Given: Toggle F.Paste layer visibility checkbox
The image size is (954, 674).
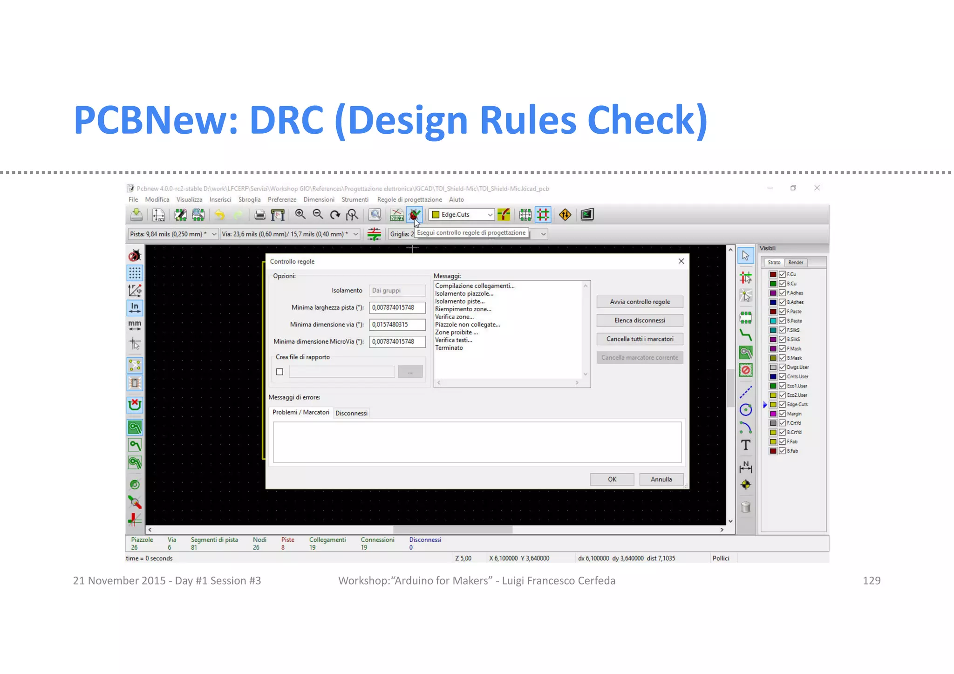Looking at the screenshot, I should [x=782, y=312].
